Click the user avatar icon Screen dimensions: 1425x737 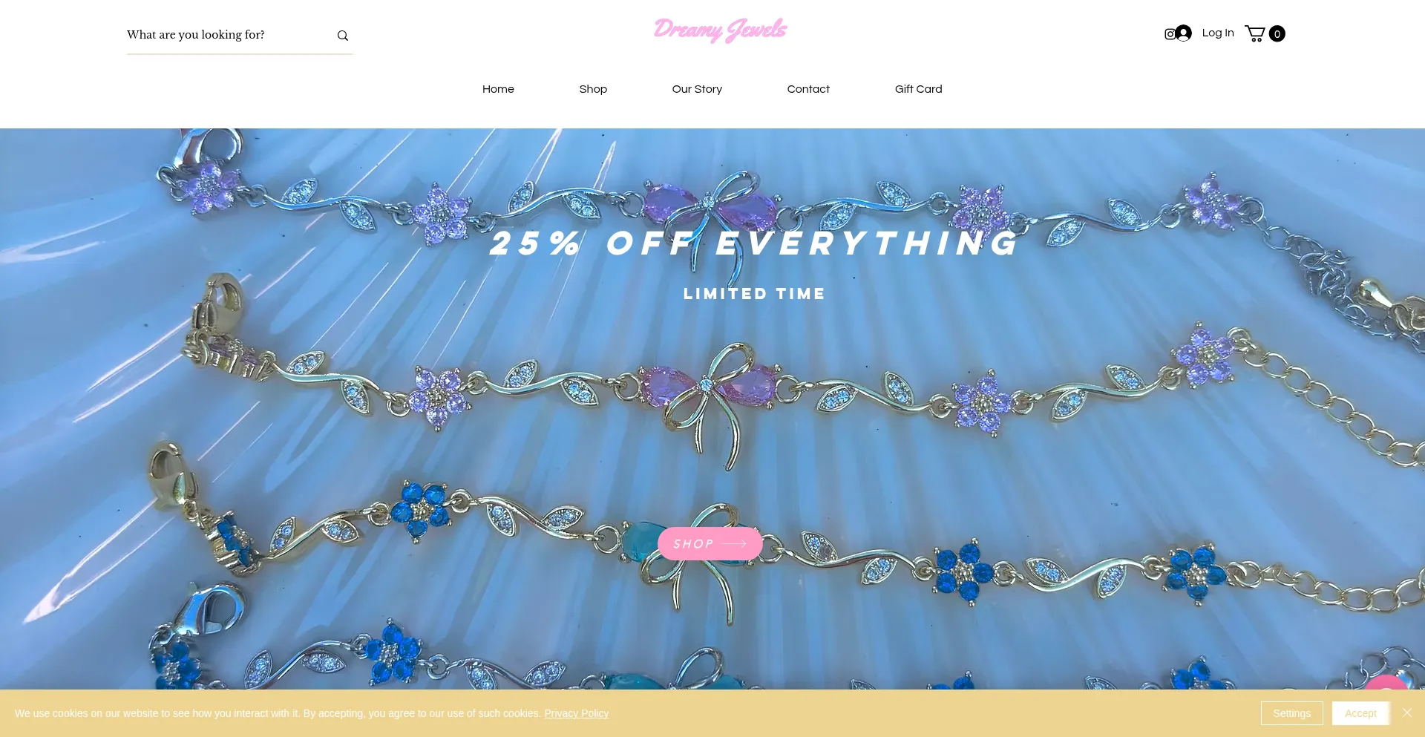point(1184,33)
